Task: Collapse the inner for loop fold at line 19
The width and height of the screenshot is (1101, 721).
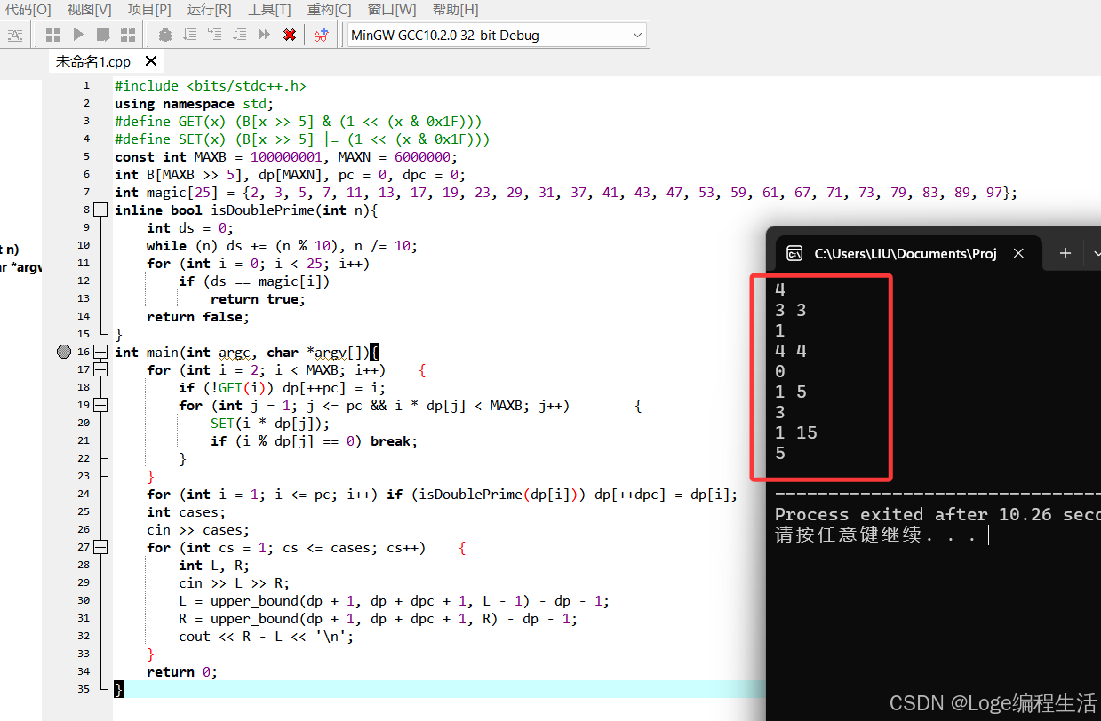Action: tap(100, 405)
